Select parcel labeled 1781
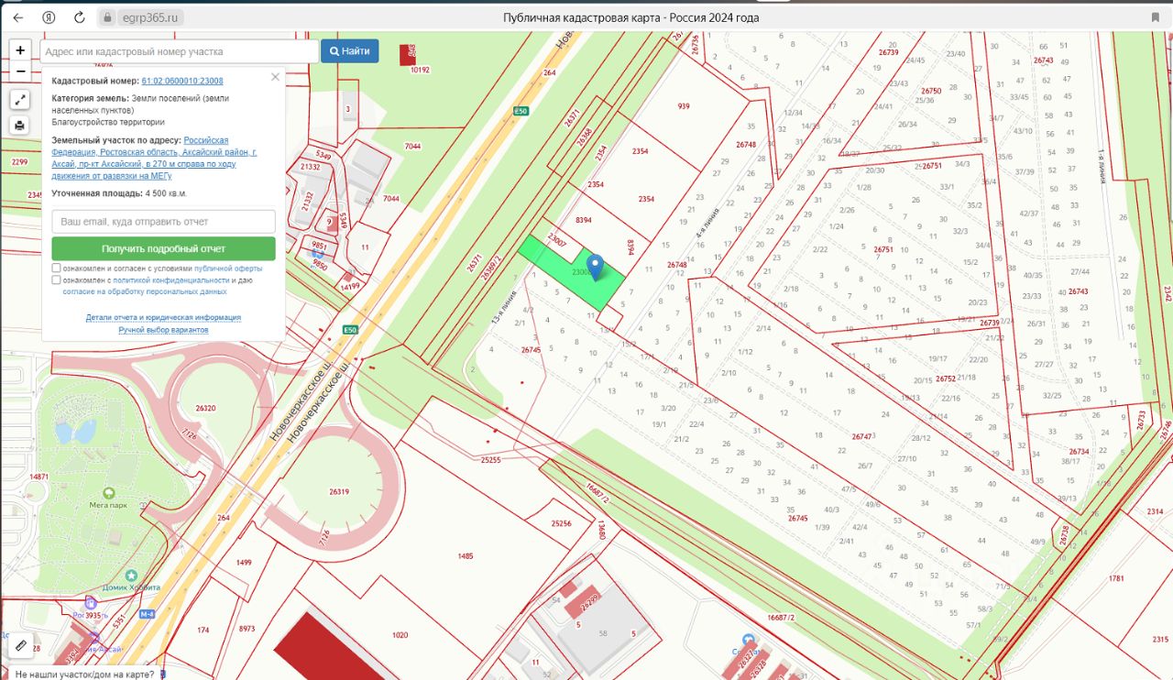The height and width of the screenshot is (680, 1173). coord(1116,578)
